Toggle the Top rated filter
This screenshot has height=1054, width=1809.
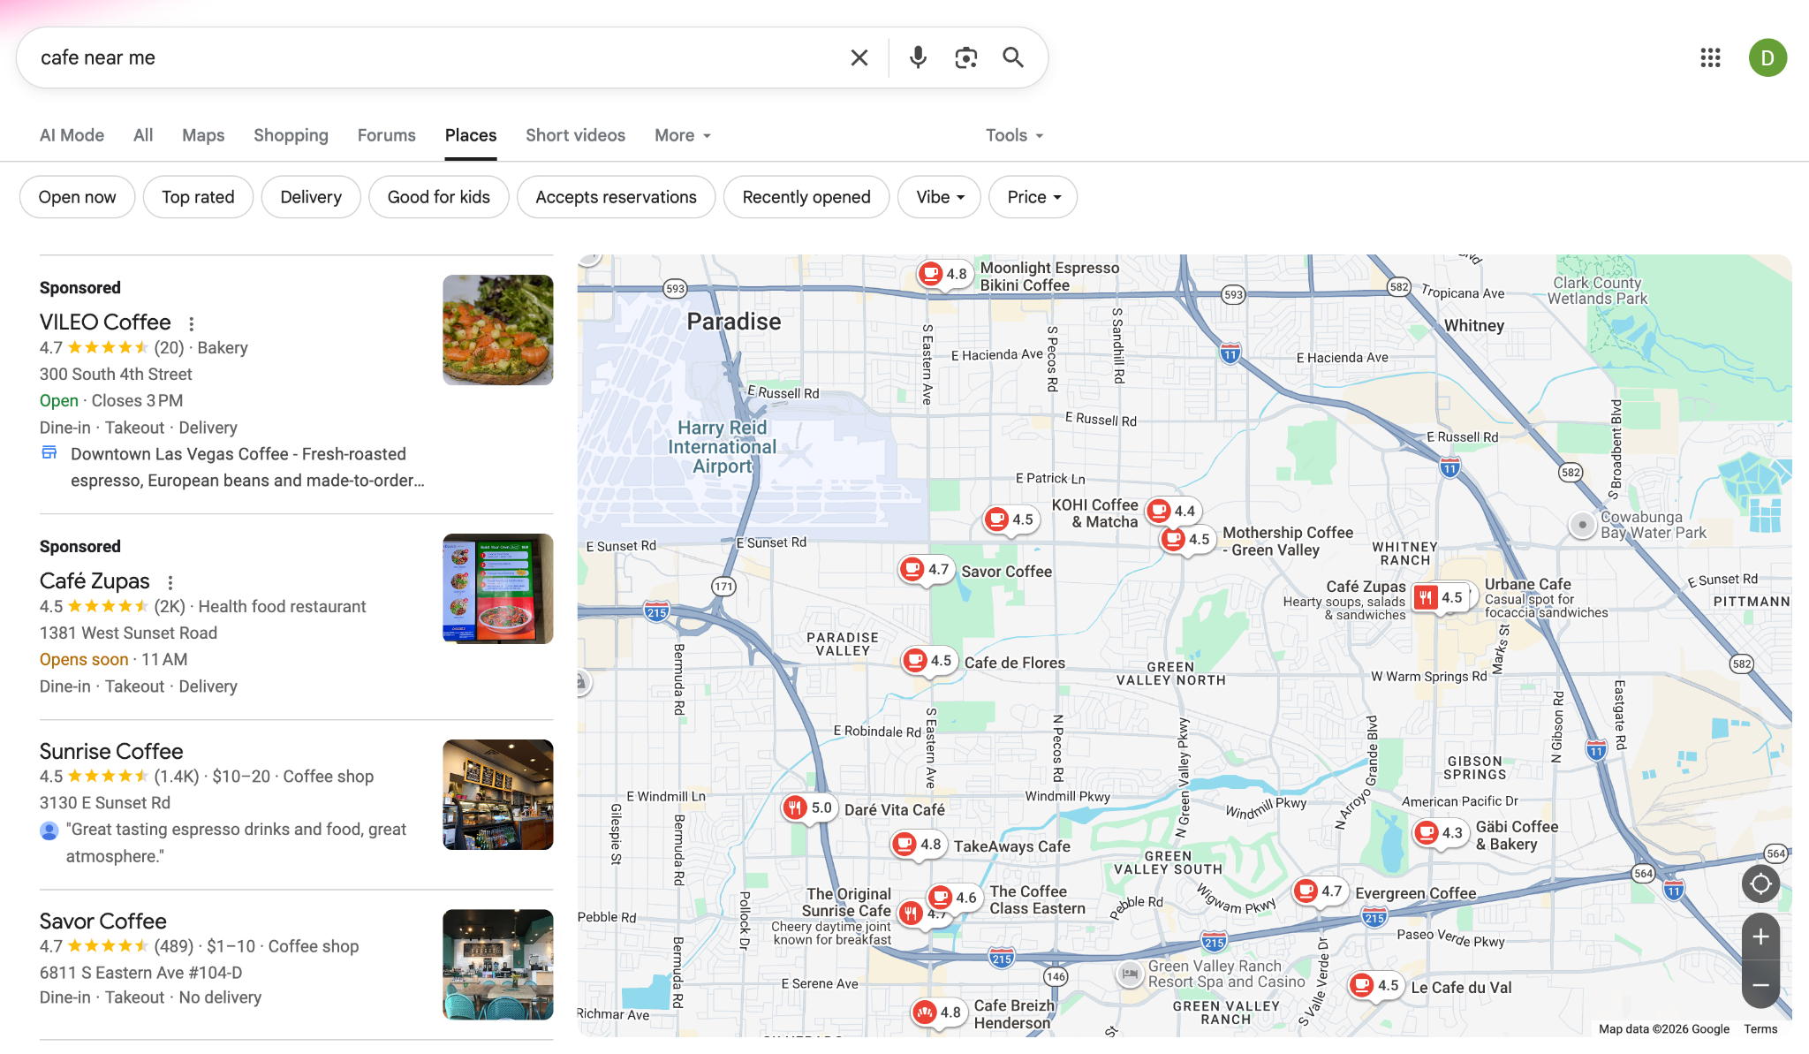click(198, 197)
